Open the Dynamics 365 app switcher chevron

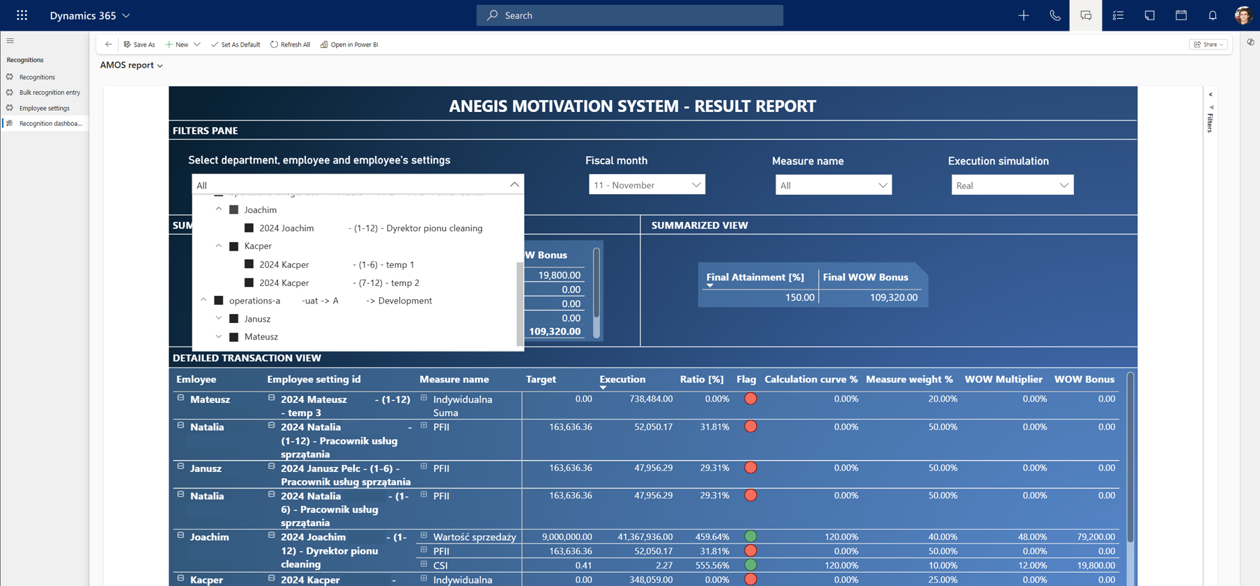pos(126,15)
